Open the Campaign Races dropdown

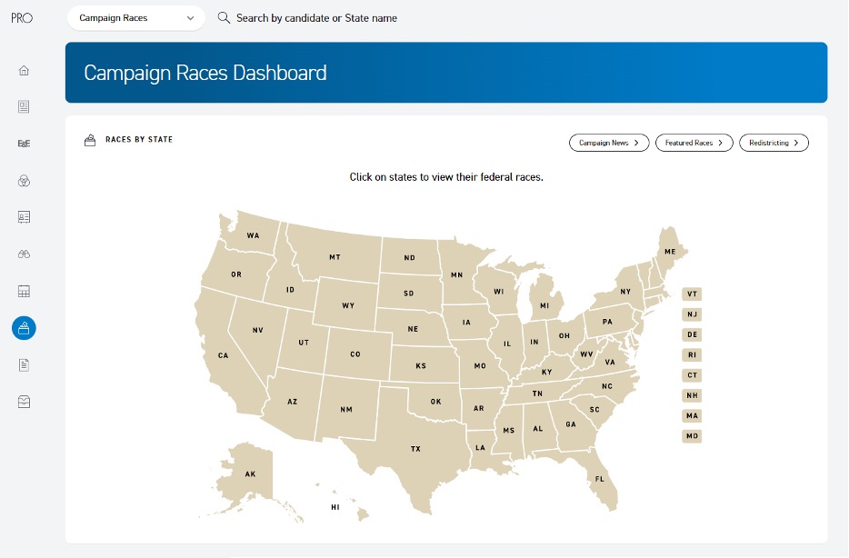(135, 17)
